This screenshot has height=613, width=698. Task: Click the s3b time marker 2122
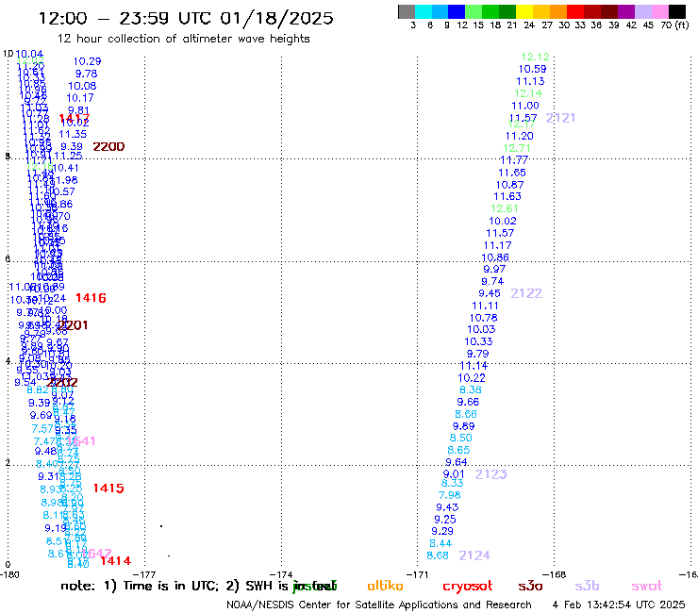click(x=526, y=293)
